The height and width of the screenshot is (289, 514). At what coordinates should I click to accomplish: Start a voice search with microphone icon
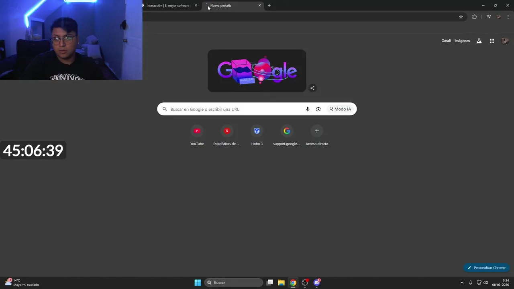(308, 109)
